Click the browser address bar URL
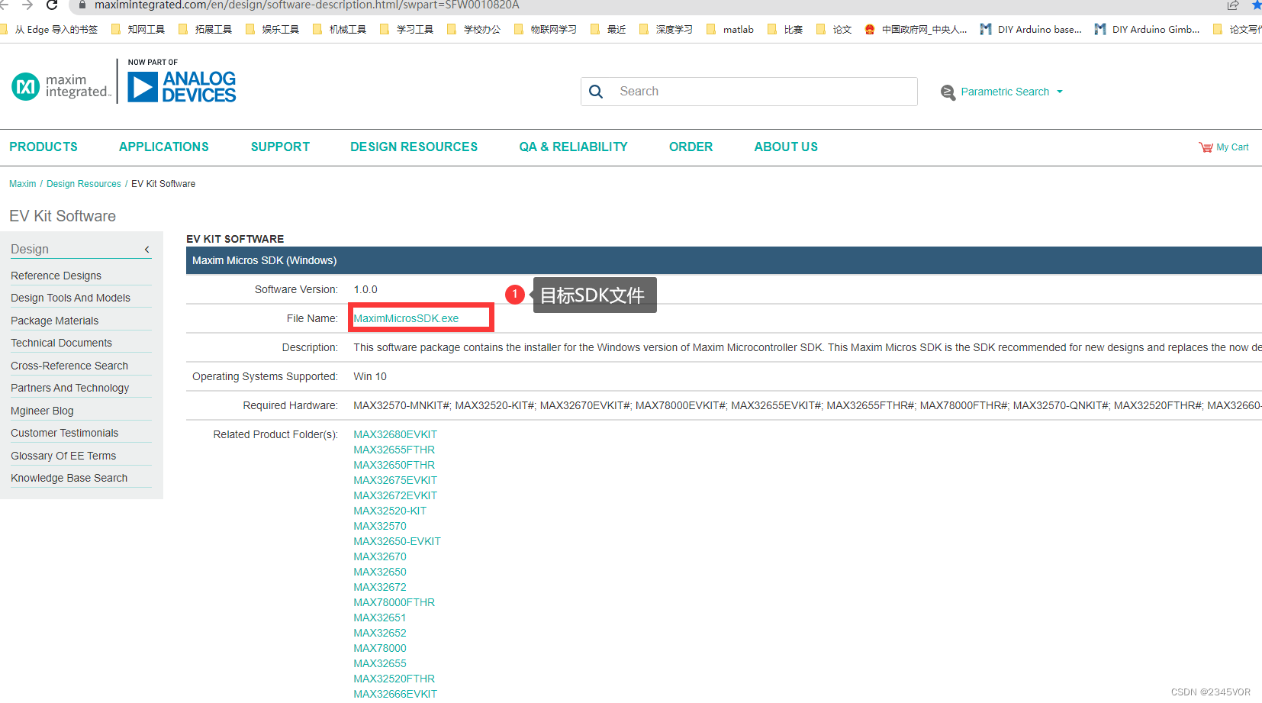Image resolution: width=1262 pixels, height=703 pixels. coord(307,5)
